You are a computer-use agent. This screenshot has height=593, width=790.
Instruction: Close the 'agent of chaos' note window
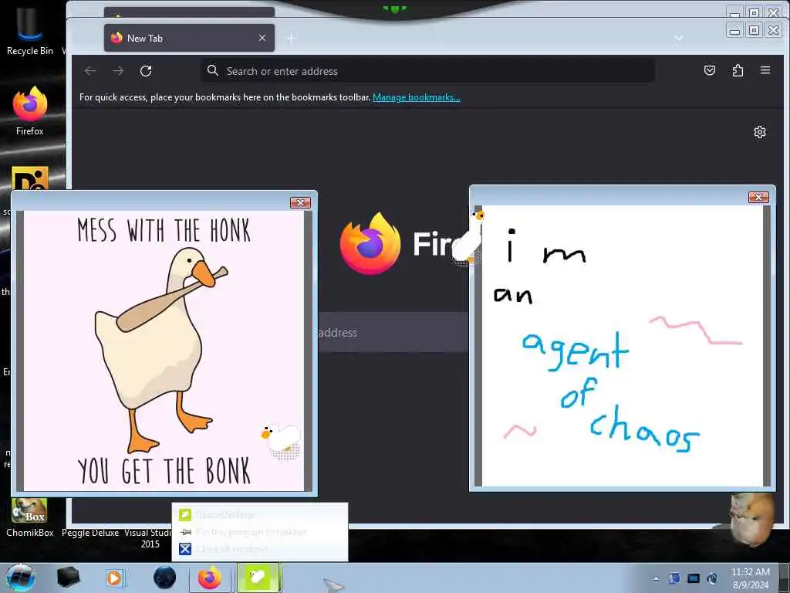click(758, 197)
